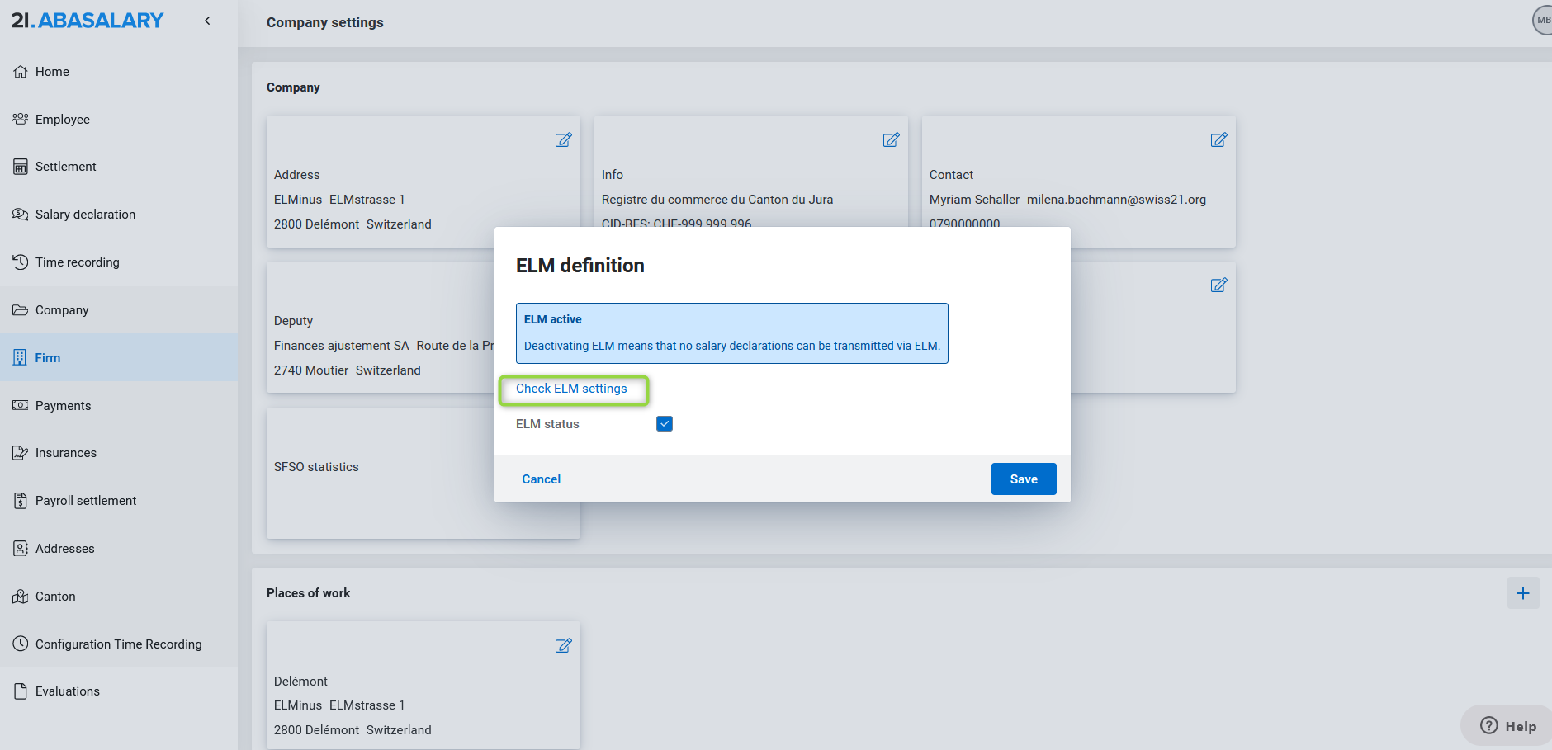Open the Payroll settlement section

pos(85,500)
